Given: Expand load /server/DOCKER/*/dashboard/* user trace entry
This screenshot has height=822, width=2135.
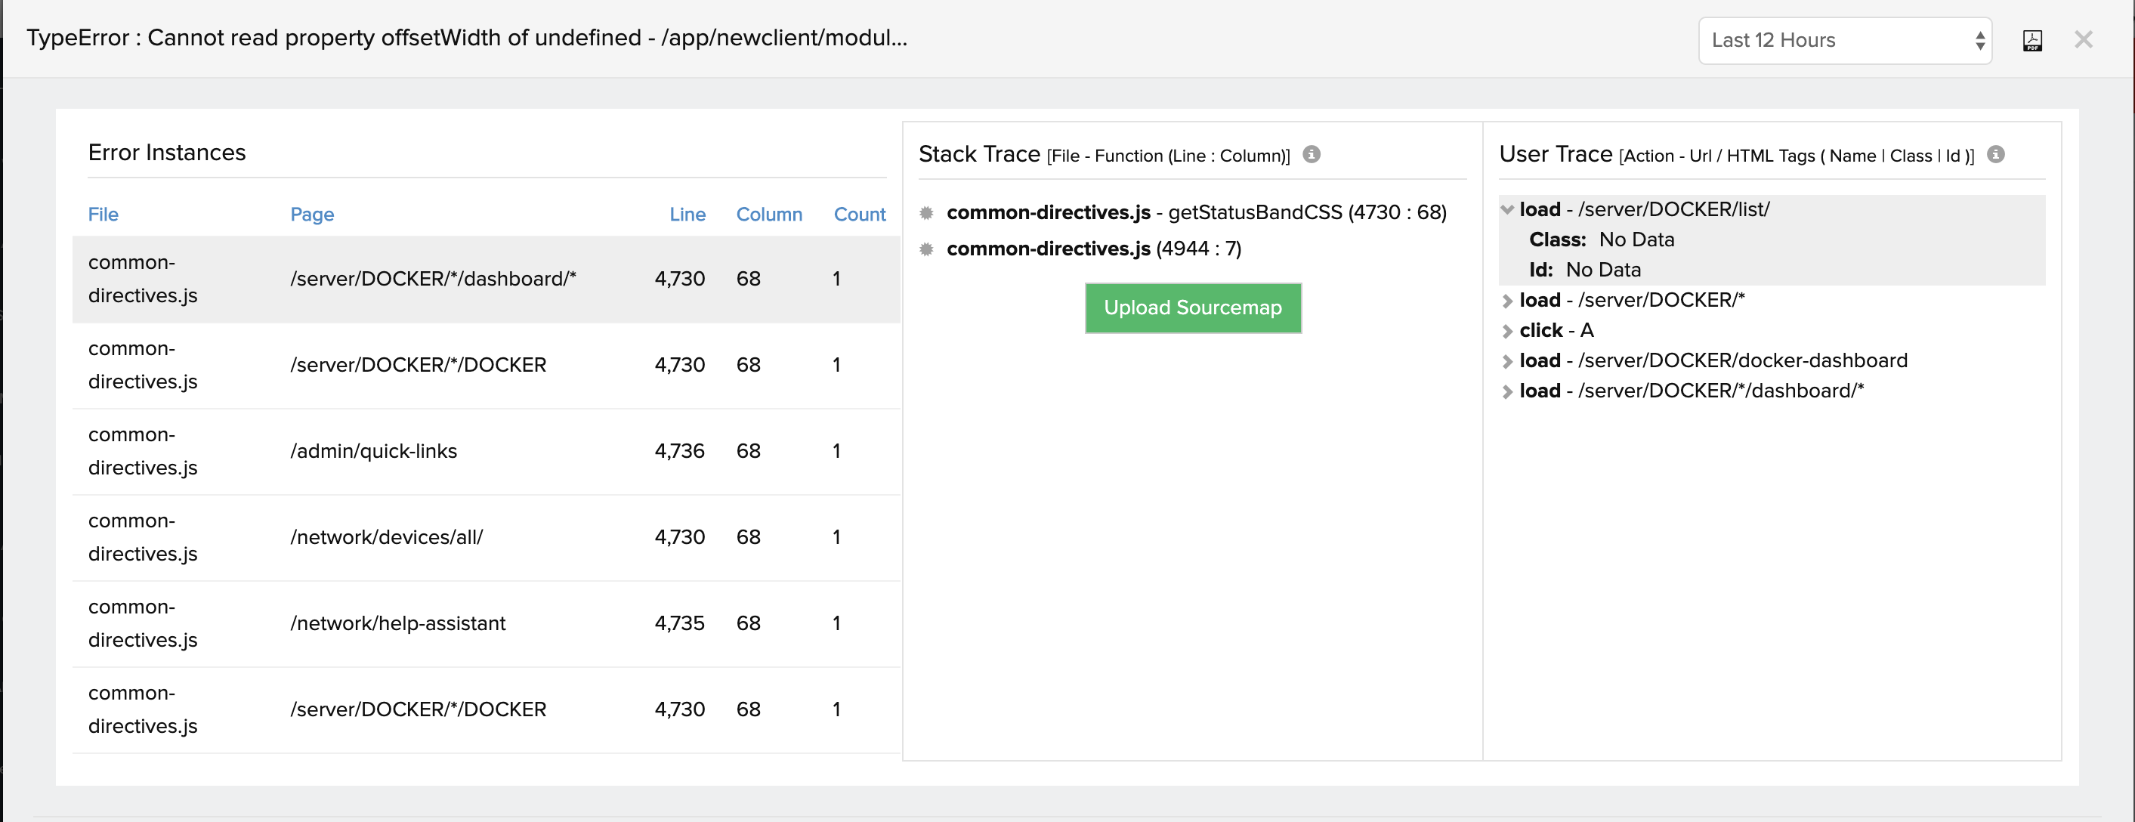Looking at the screenshot, I should coord(1506,391).
